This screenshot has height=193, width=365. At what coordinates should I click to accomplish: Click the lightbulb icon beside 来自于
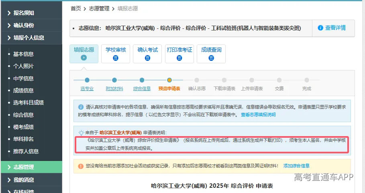coord(81,133)
